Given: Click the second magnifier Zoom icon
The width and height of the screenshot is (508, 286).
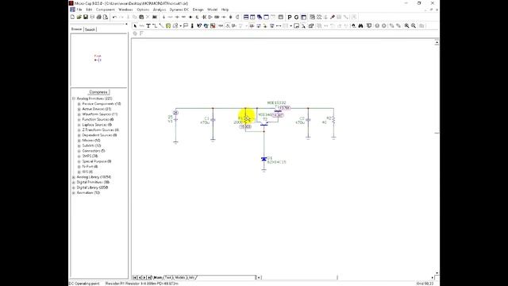Looking at the screenshot, I should [x=414, y=25].
